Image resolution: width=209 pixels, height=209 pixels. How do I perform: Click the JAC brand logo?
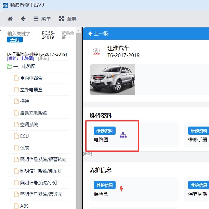(96, 51)
